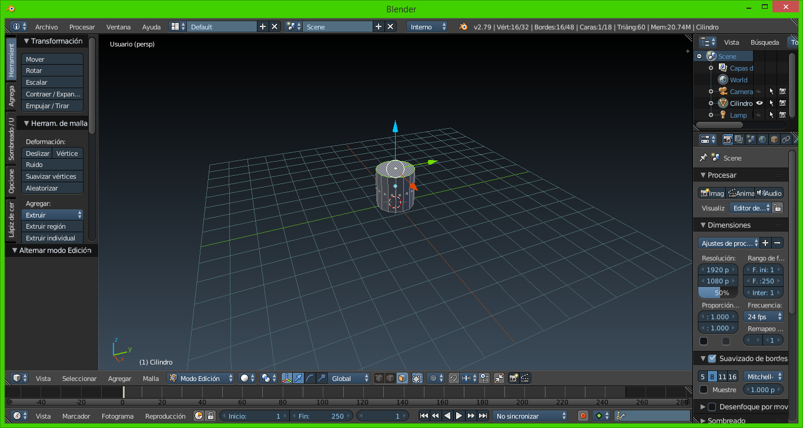The width and height of the screenshot is (803, 428).
Task: Enable the Muestre checkbox
Action: click(704, 390)
